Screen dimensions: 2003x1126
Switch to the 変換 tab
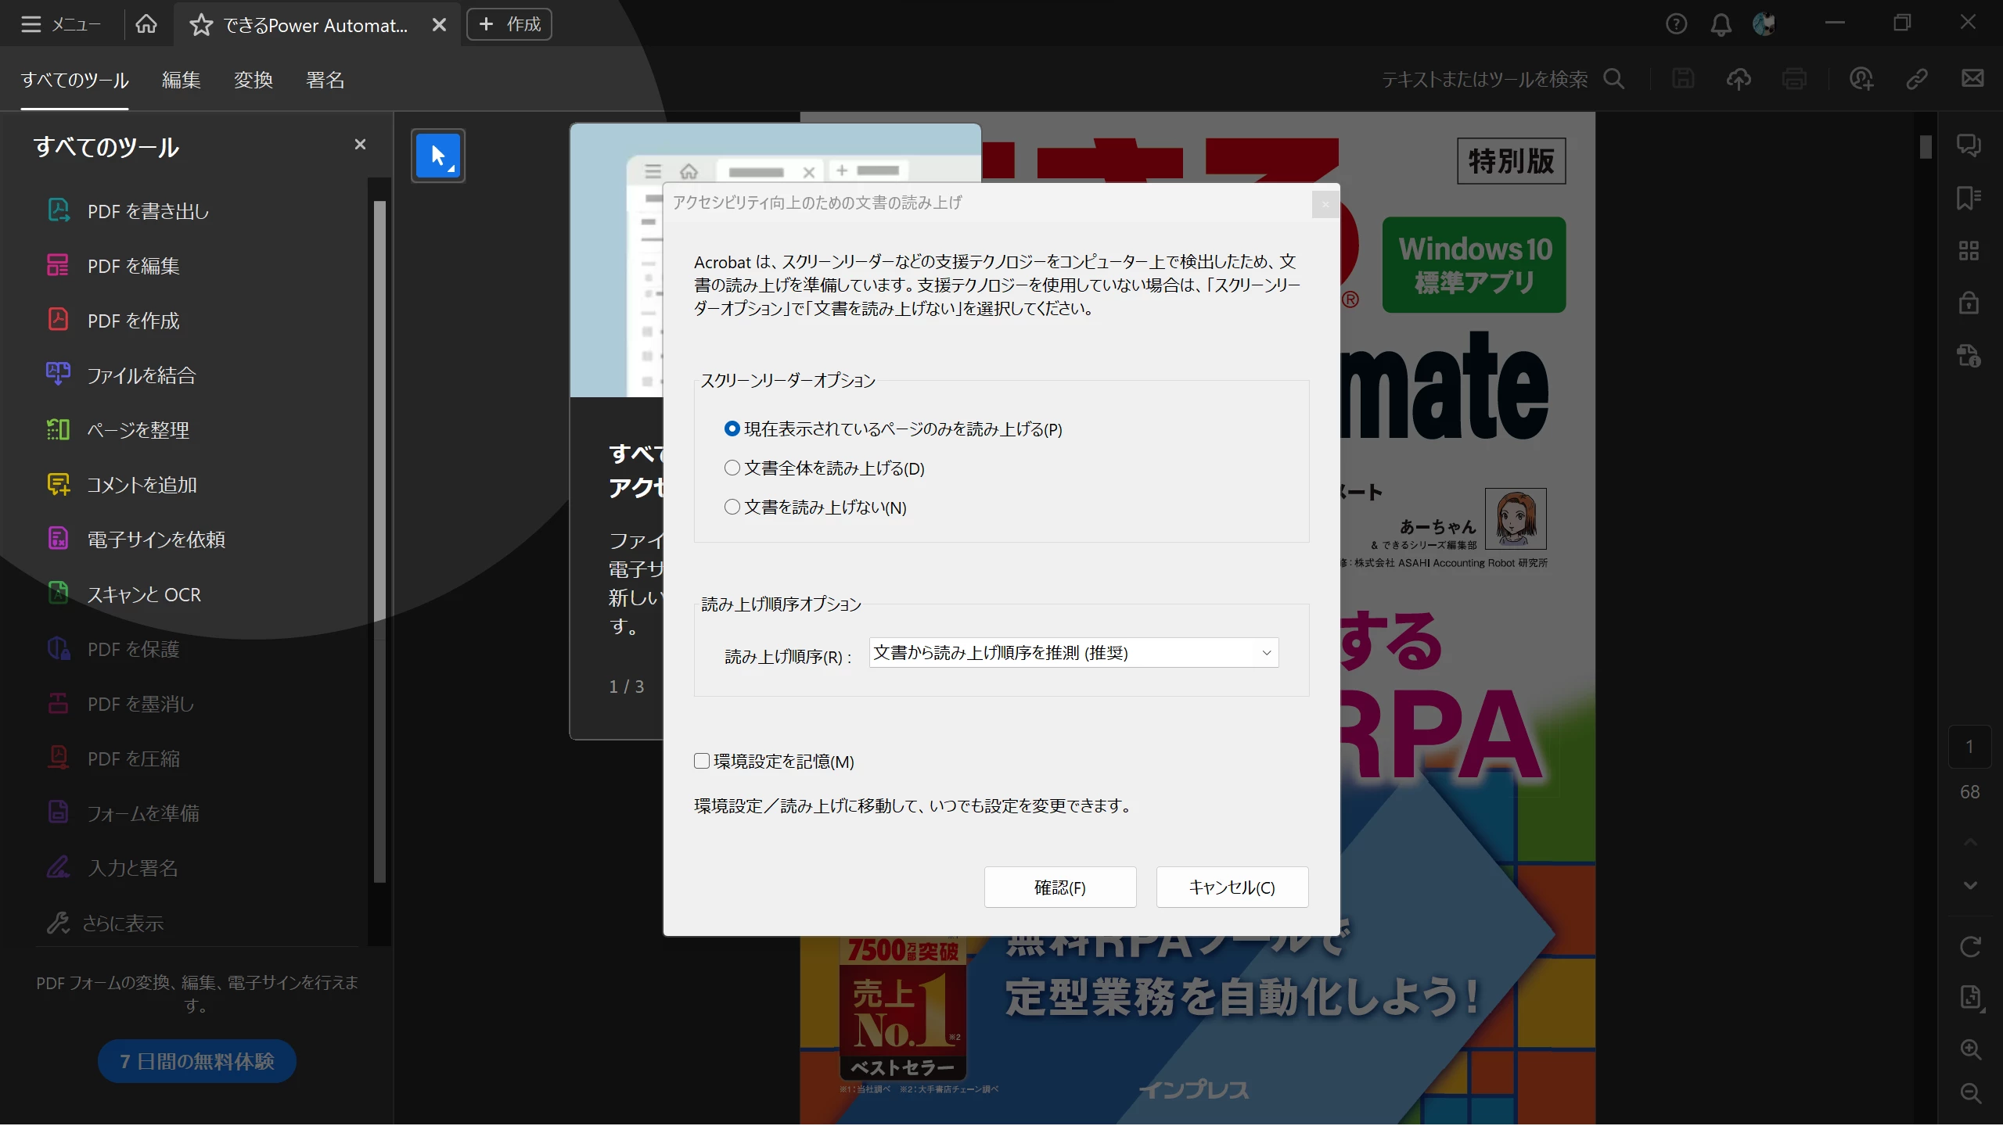click(x=253, y=80)
